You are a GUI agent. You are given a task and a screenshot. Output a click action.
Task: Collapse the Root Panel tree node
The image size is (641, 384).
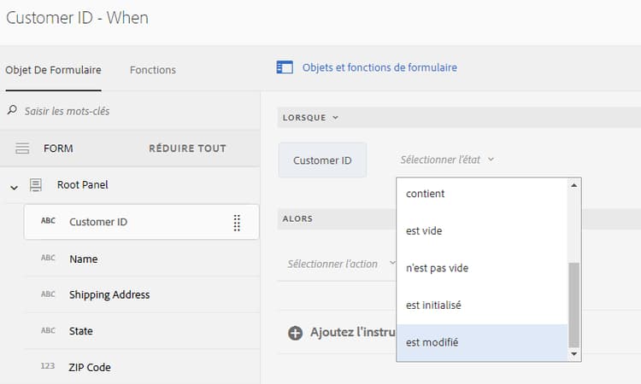coord(14,186)
